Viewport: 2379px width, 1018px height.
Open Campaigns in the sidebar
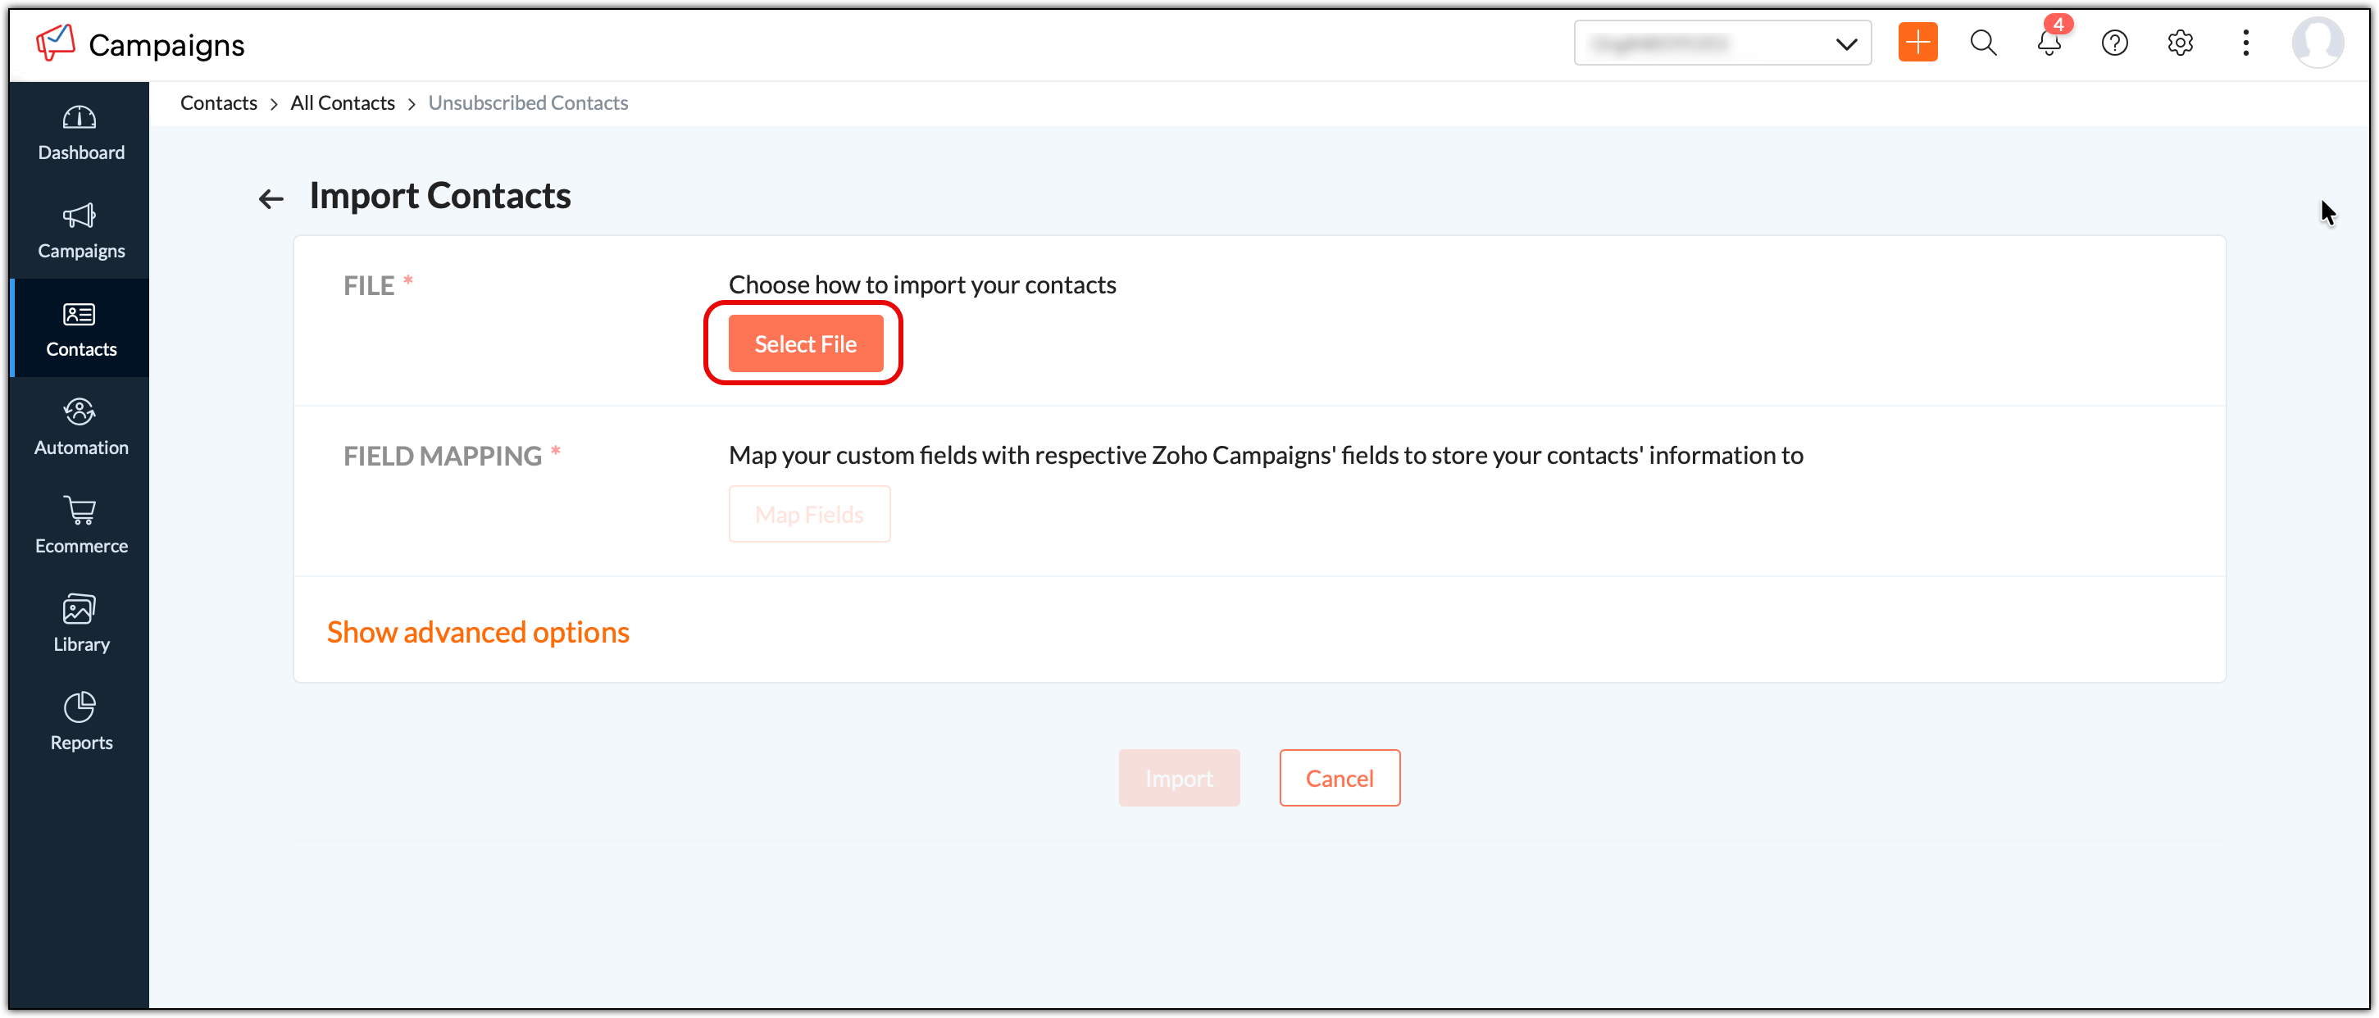click(x=80, y=231)
